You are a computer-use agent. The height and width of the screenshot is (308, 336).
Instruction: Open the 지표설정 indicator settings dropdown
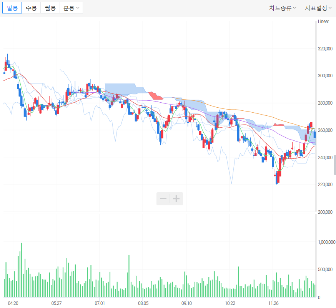tap(318, 8)
